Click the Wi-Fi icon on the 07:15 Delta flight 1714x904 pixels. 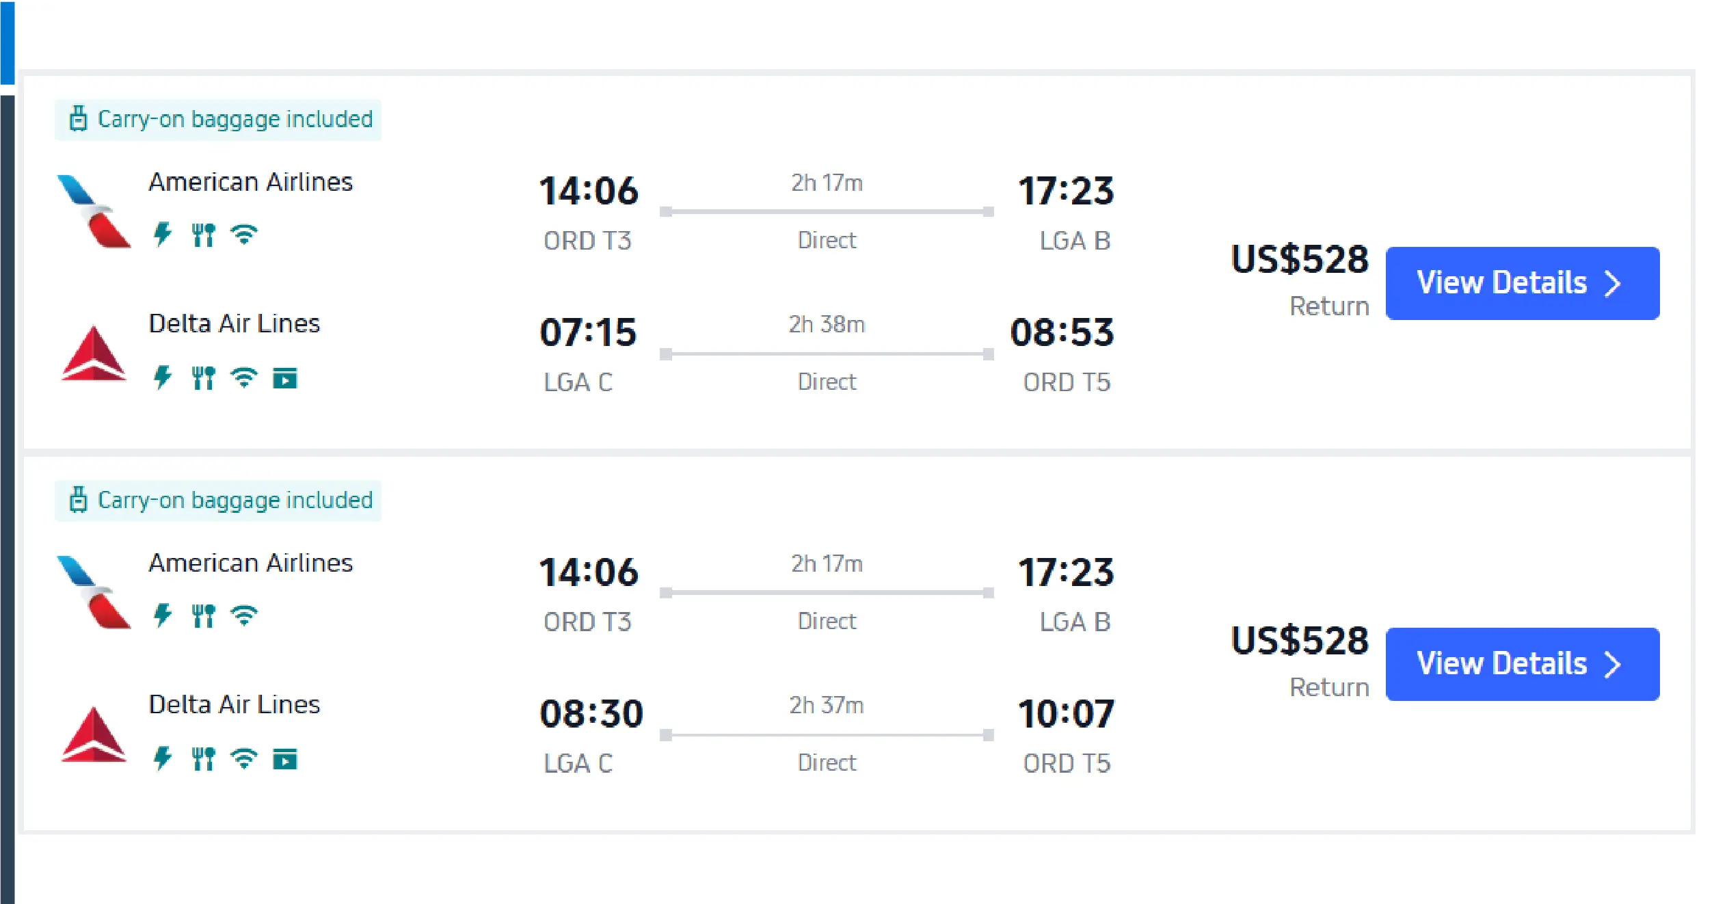(244, 377)
